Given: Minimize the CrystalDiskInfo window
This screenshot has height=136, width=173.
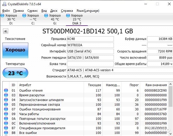Looking at the screenshot, I should coord(146,4).
